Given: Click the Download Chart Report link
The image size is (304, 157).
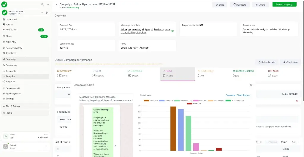Looking at the screenshot, I should [x=238, y=95].
